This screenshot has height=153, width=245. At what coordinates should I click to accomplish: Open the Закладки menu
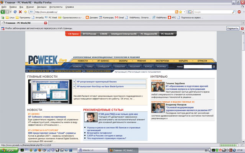[x=42, y=7]
